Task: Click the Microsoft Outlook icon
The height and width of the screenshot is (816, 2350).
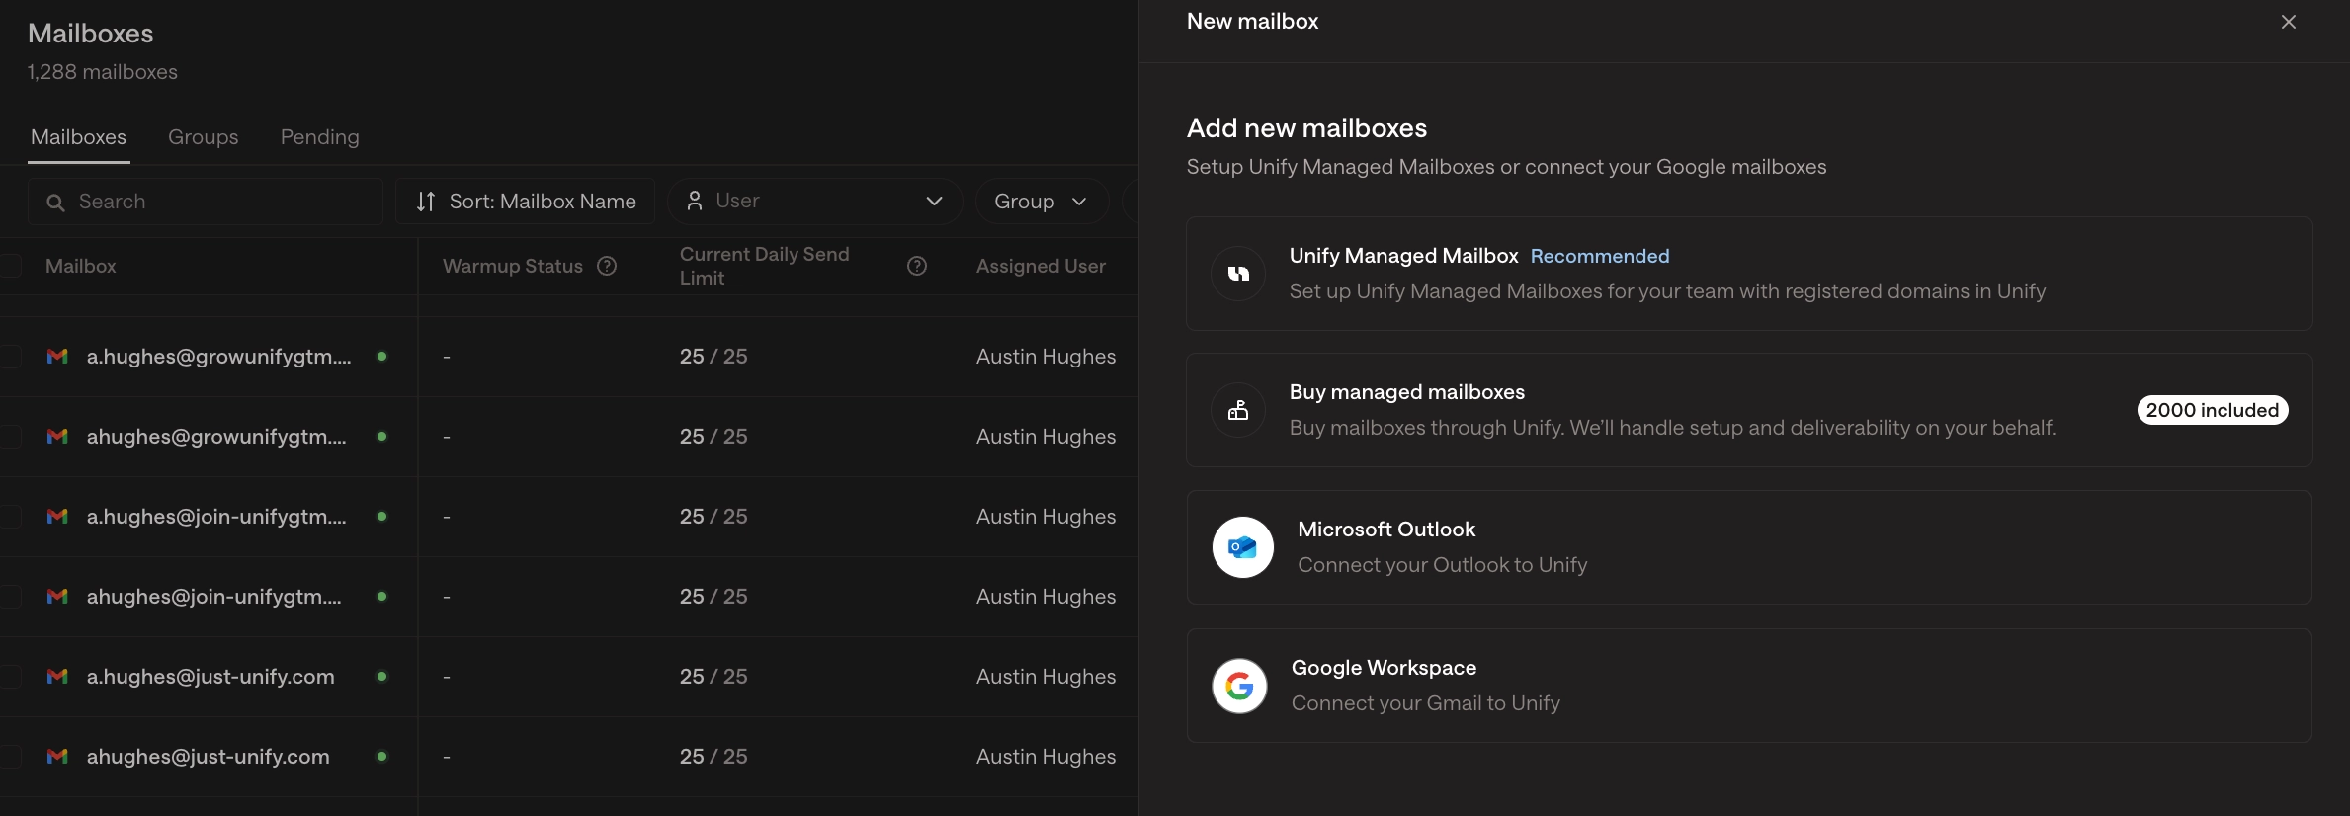Action: 1242,547
